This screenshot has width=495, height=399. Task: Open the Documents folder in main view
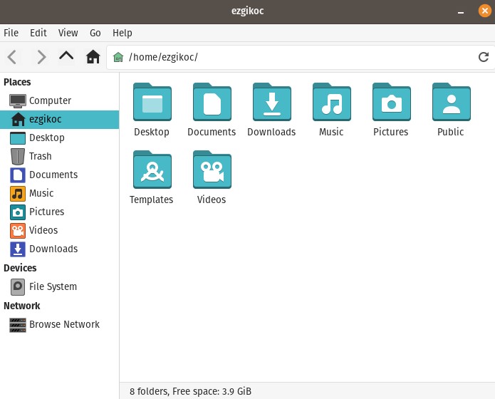[x=212, y=104]
